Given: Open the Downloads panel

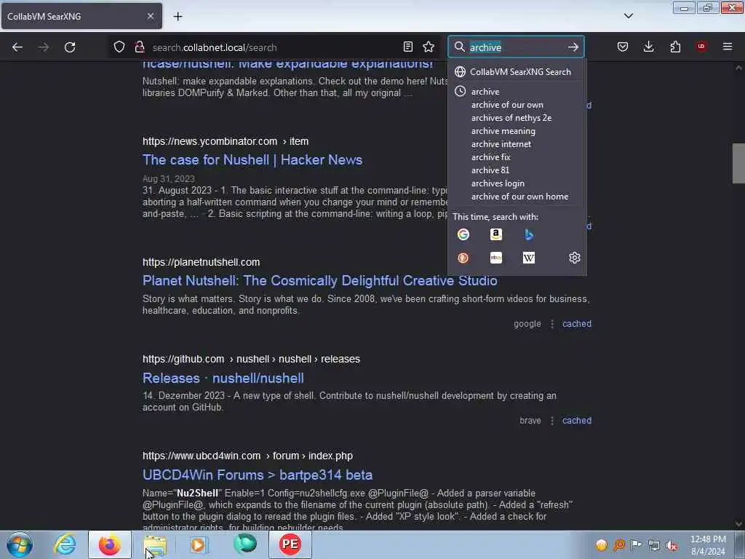Looking at the screenshot, I should click(x=648, y=47).
